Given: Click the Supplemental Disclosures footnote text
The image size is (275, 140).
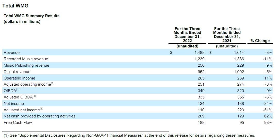Looking at the screenshot, I should (129, 135).
